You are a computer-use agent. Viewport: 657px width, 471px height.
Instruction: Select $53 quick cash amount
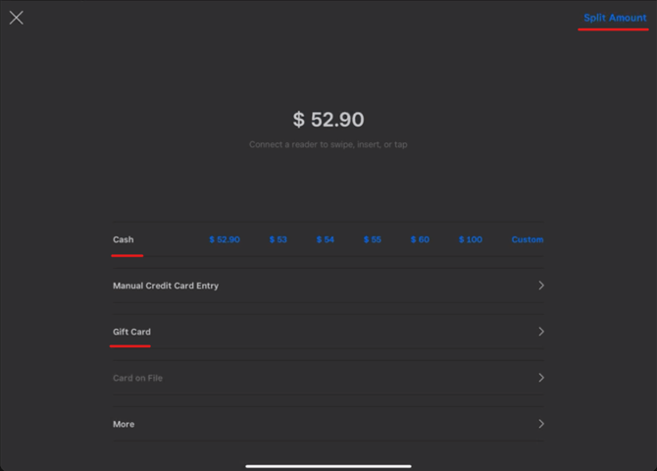[278, 239]
